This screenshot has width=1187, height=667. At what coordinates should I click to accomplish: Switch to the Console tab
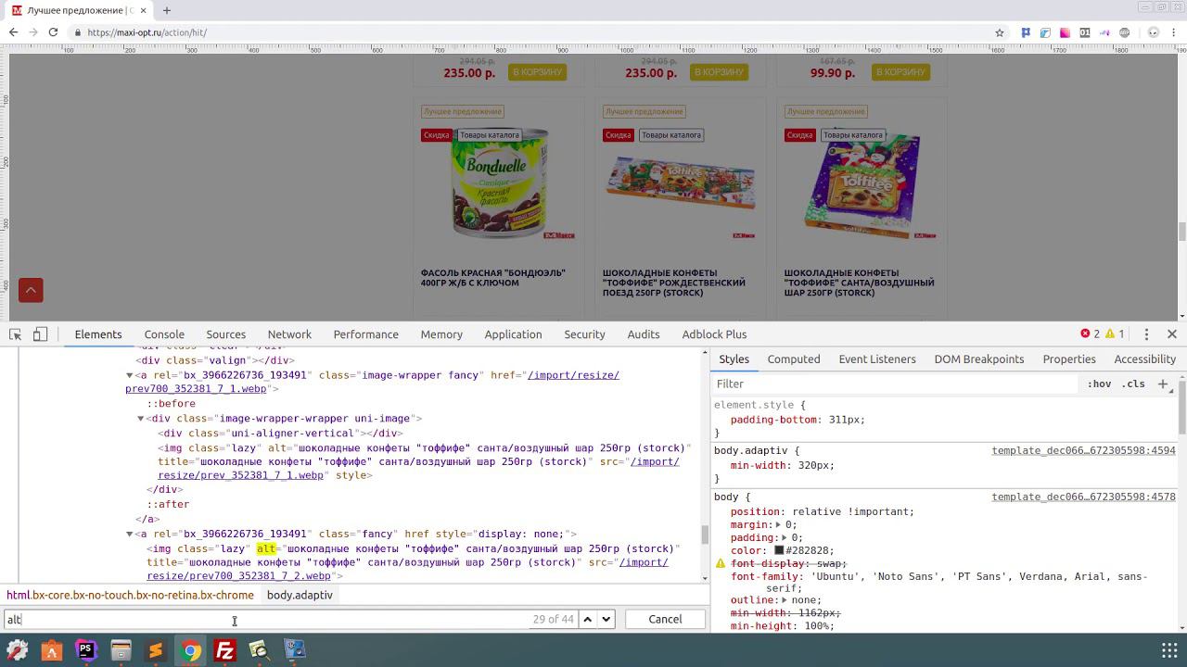pos(164,334)
